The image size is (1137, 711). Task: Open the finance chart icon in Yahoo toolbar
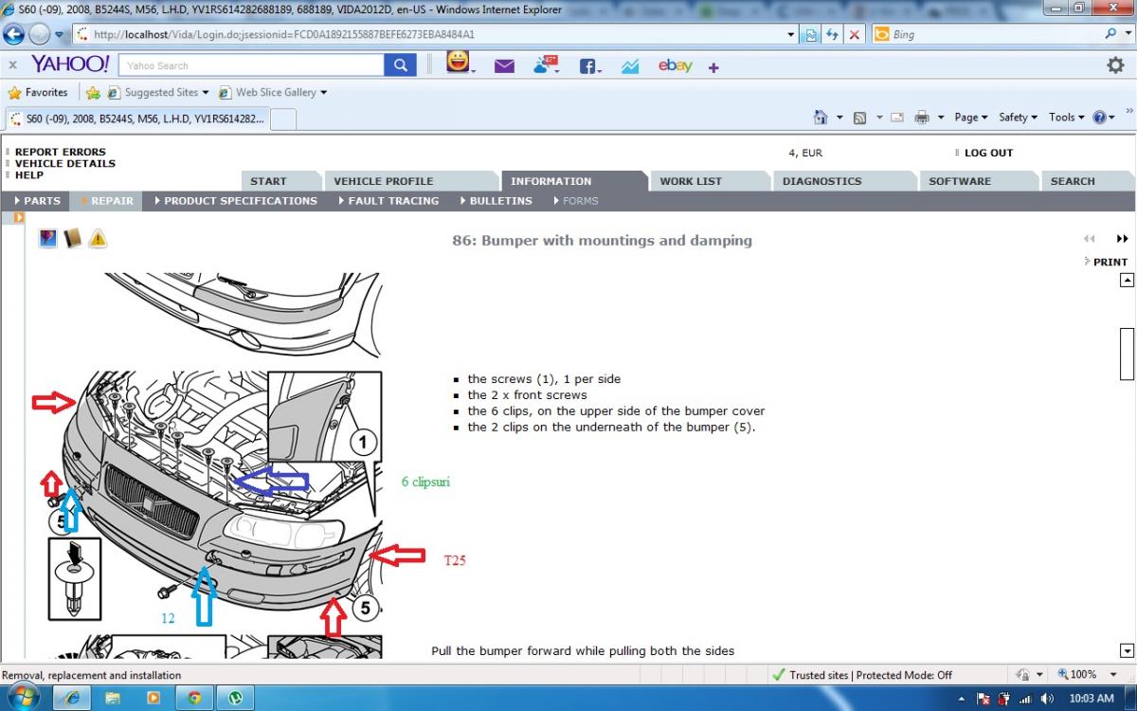pos(630,66)
